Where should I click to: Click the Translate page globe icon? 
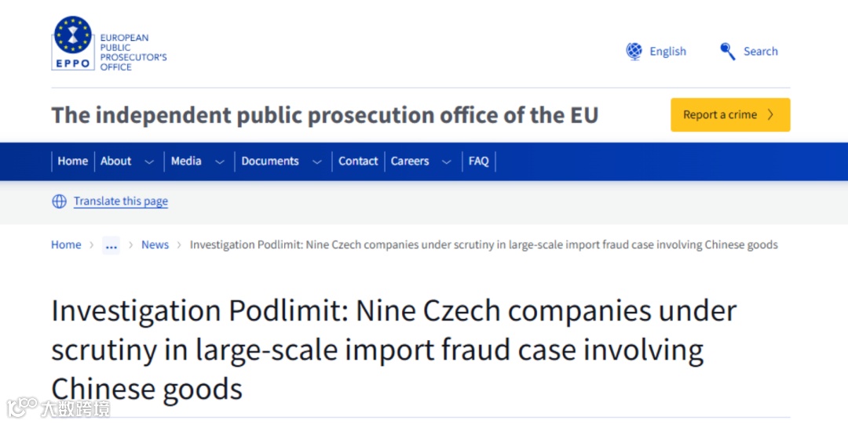[59, 201]
